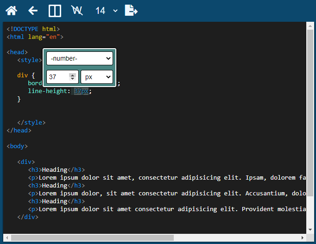316x244 pixels.
Task: Click the first <h3>Heading</h3> line
Action: tap(57, 169)
